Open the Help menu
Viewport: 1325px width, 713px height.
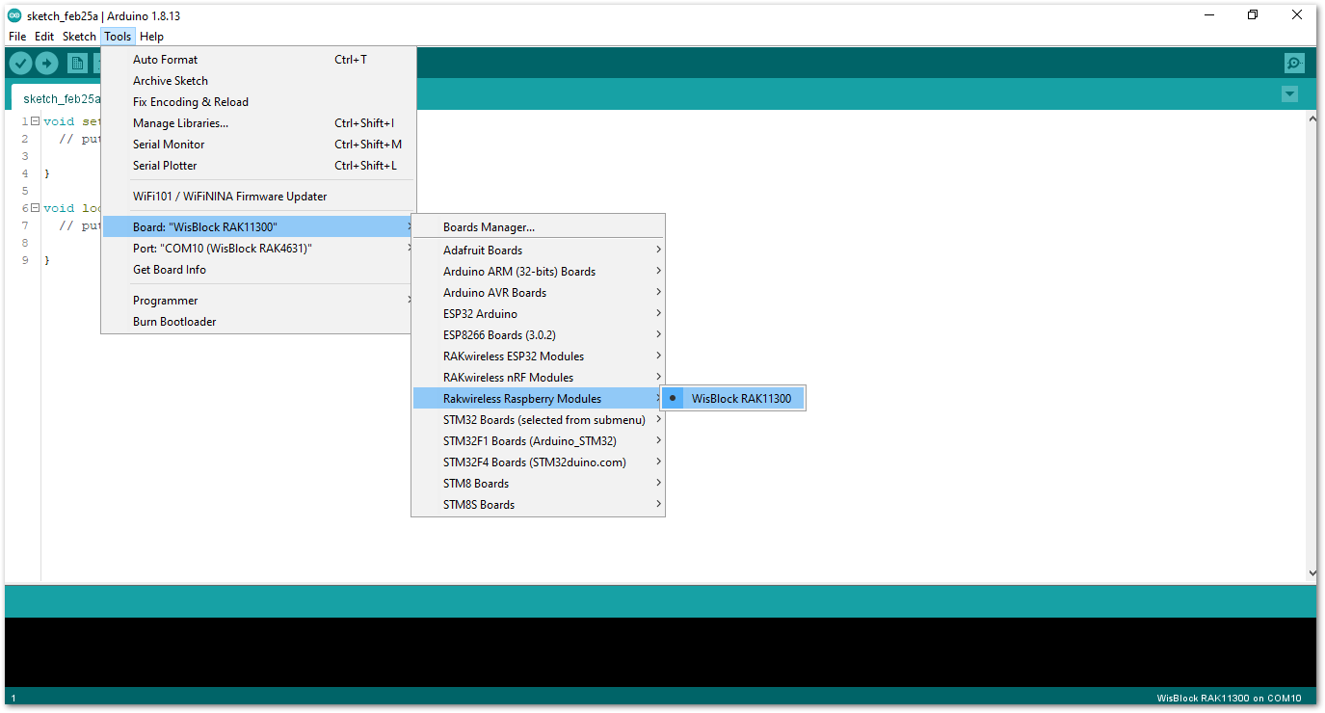tap(151, 37)
